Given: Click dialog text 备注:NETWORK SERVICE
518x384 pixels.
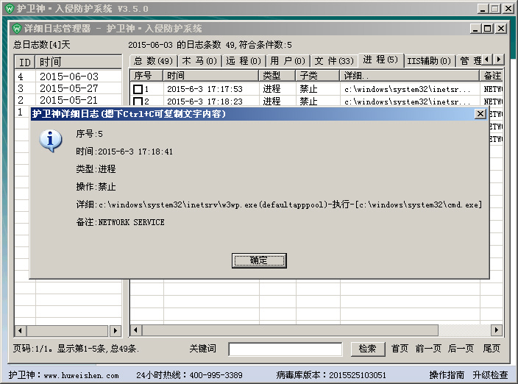Looking at the screenshot, I should click(120, 222).
